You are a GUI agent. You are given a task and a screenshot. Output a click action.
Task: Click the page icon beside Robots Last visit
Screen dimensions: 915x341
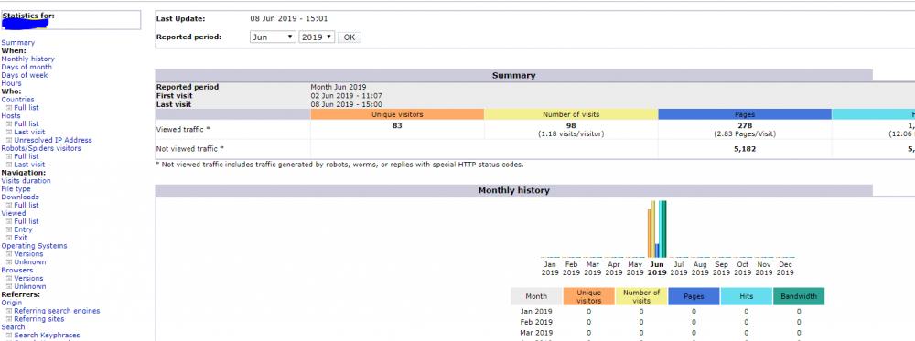(x=9, y=165)
